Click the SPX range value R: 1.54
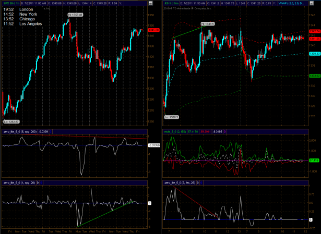 click(113, 3)
